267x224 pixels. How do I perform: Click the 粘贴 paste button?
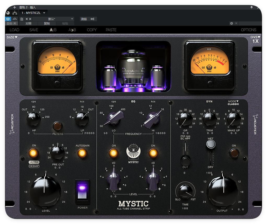pyautogui.click(x=65, y=24)
